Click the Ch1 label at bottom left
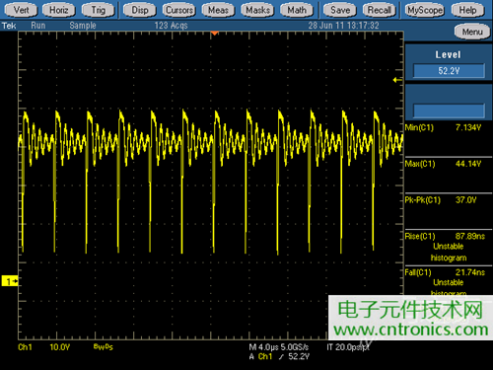Screen dimensions: 493x370 25,347
